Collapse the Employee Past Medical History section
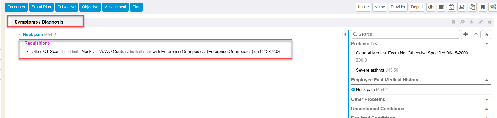Image resolution: width=497 pixels, height=118 pixels. [487, 80]
